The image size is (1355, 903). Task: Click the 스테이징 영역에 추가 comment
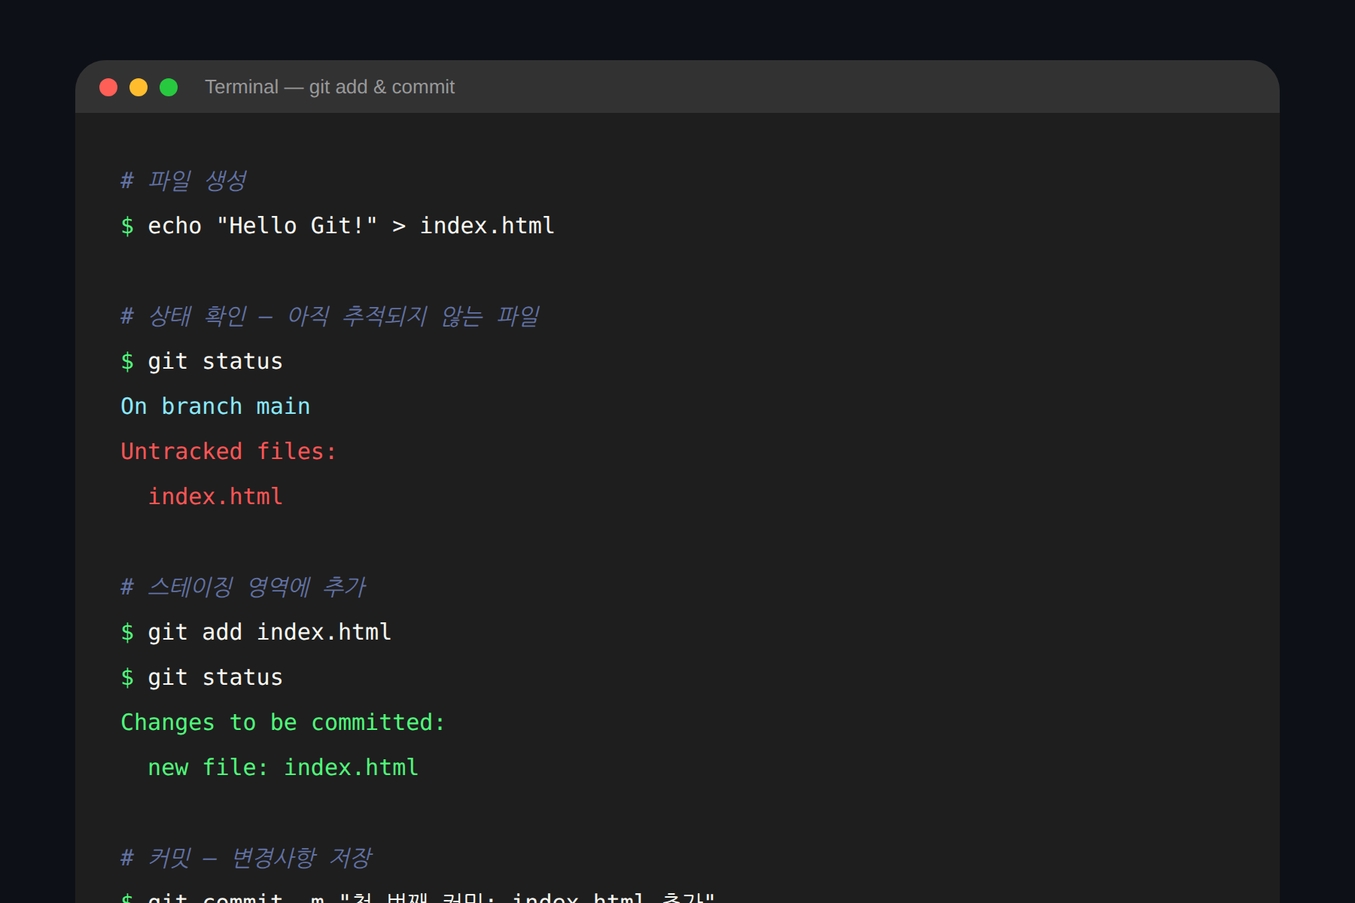click(243, 586)
